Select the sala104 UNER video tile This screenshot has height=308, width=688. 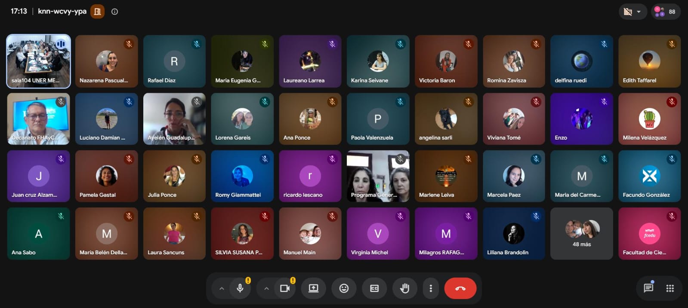39,61
